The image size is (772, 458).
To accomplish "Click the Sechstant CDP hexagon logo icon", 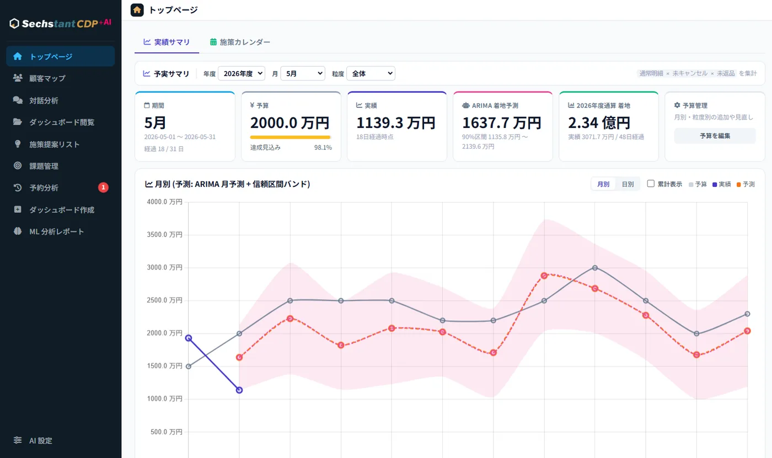I will pos(14,24).
